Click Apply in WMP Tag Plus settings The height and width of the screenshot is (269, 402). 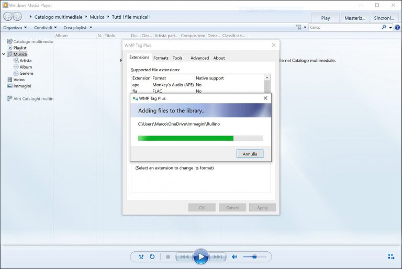tap(263, 208)
